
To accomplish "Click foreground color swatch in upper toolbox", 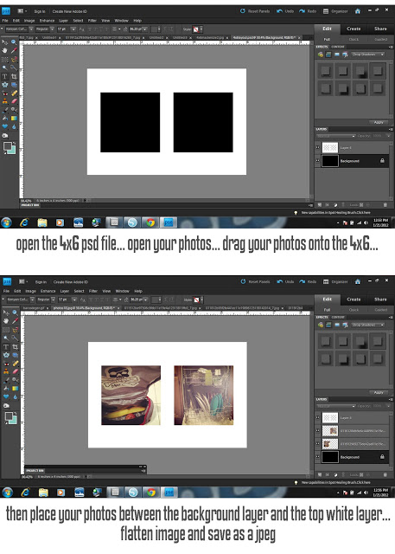I will tap(8, 146).
